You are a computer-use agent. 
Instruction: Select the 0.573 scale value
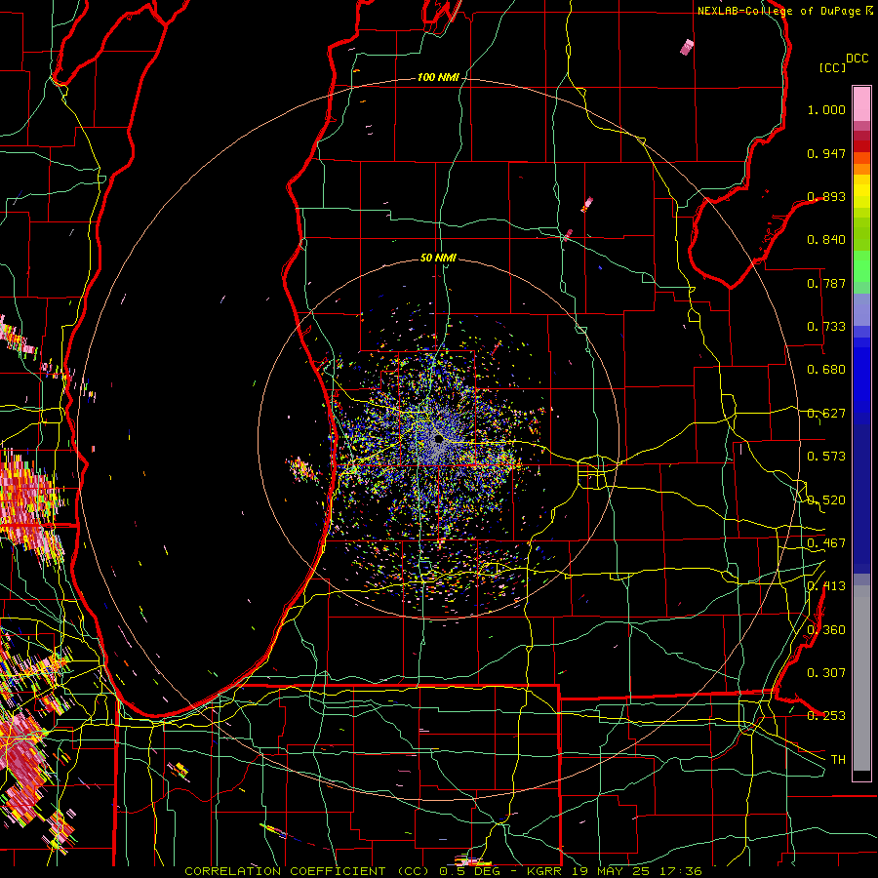(826, 457)
